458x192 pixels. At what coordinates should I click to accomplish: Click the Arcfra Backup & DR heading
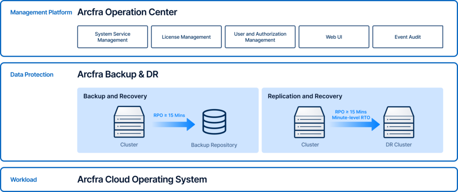pos(118,75)
